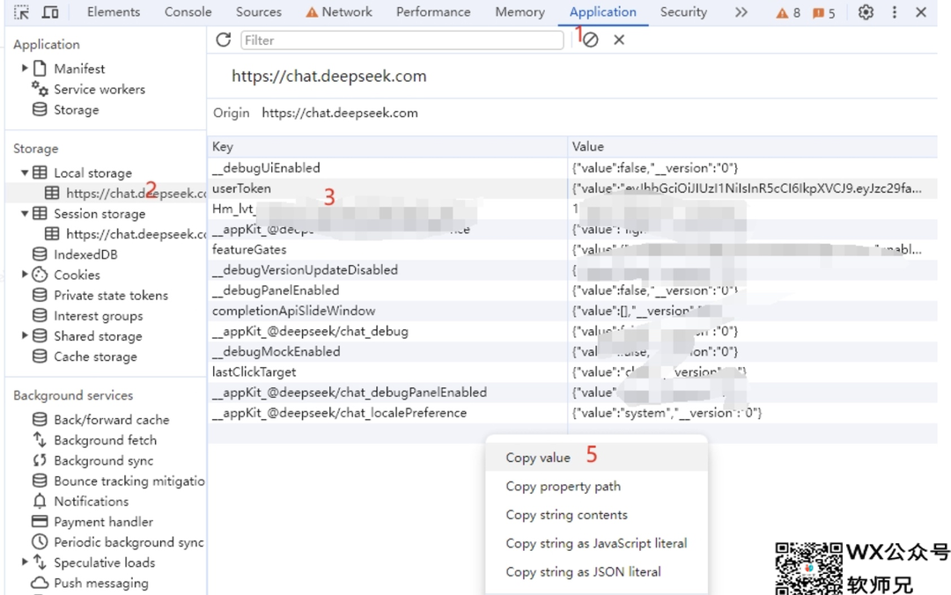The image size is (951, 595).
Task: Switch to the Network tab
Action: point(339,12)
